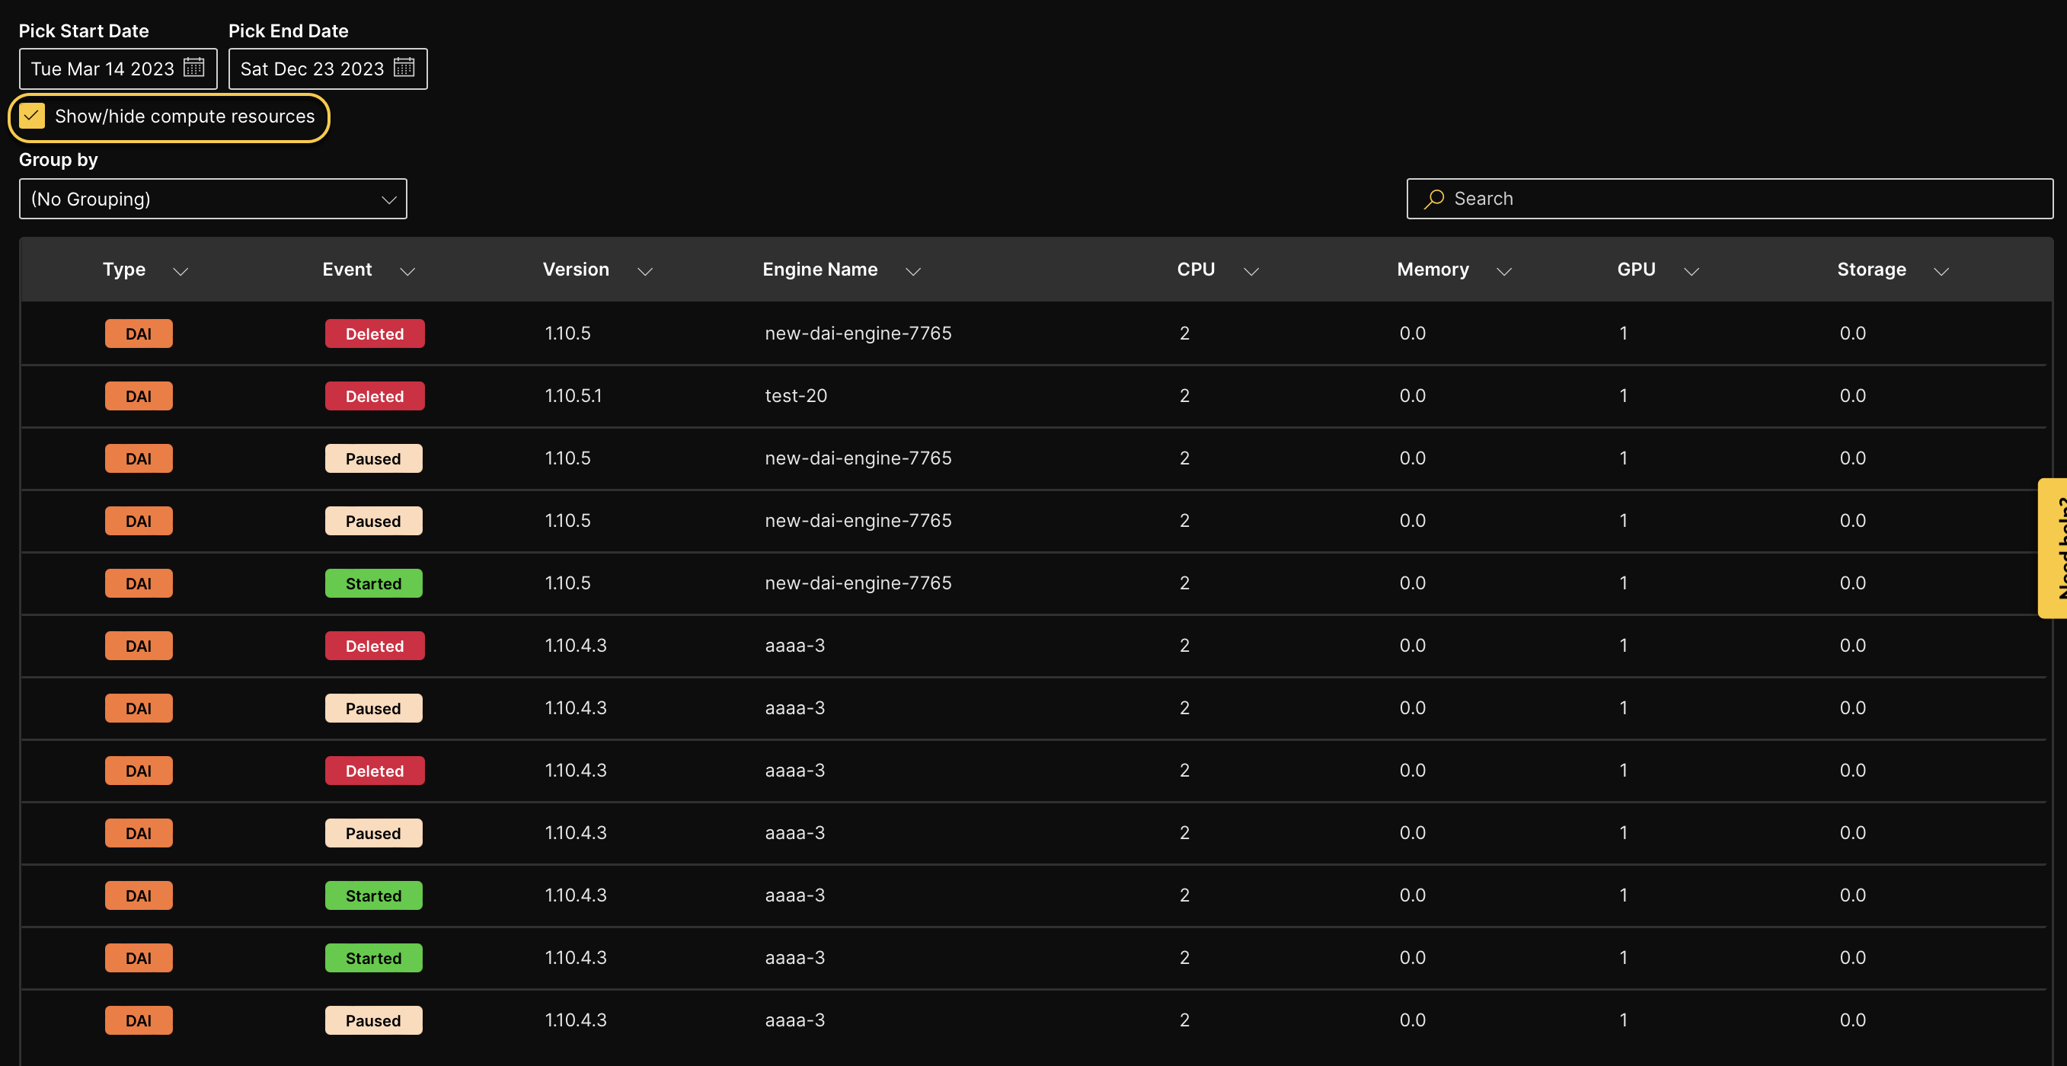
Task: Open the end date calendar icon
Action: point(404,67)
